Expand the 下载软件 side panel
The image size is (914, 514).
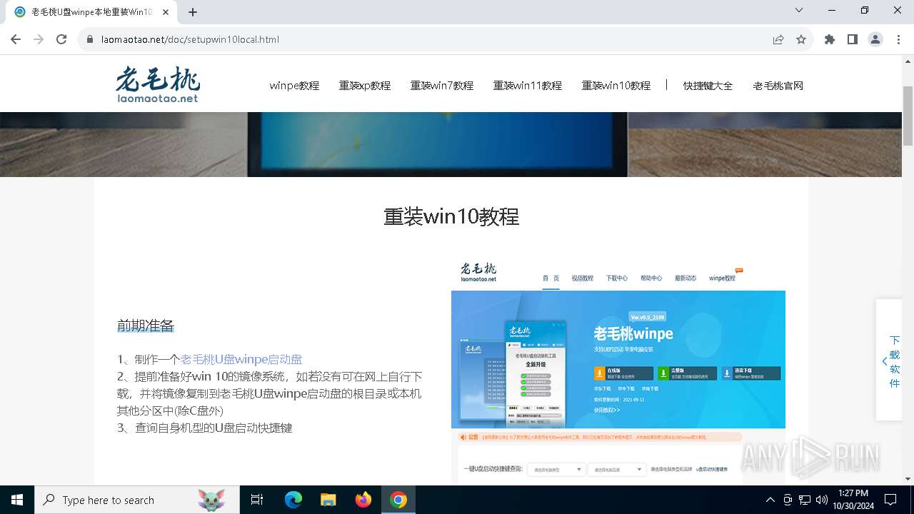point(890,361)
